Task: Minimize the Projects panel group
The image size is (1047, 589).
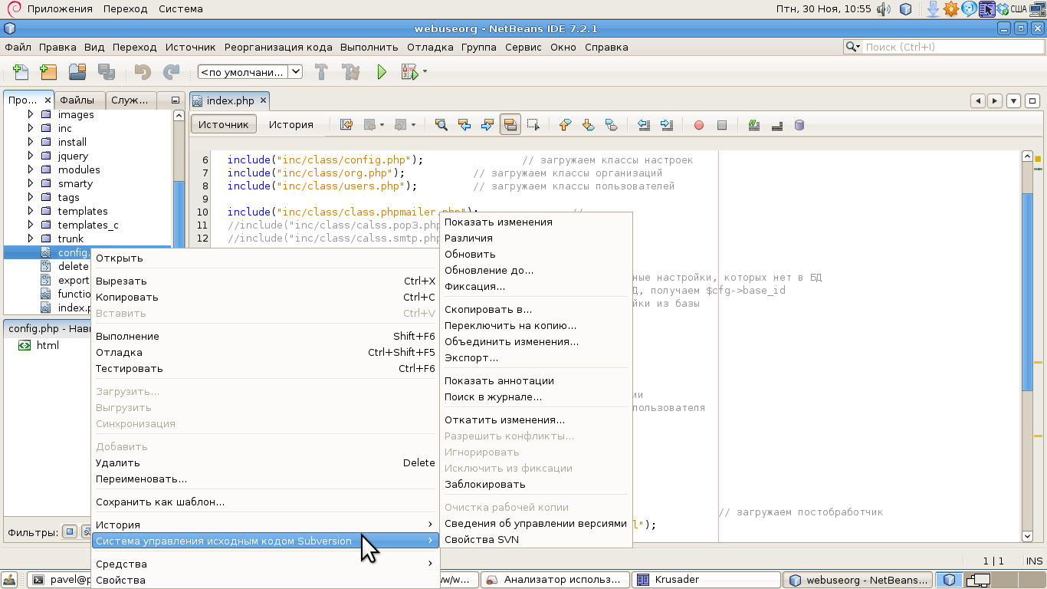Action: coord(176,100)
